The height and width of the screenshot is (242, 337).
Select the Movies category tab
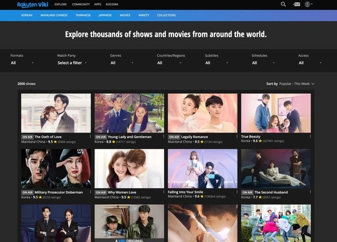125,15
